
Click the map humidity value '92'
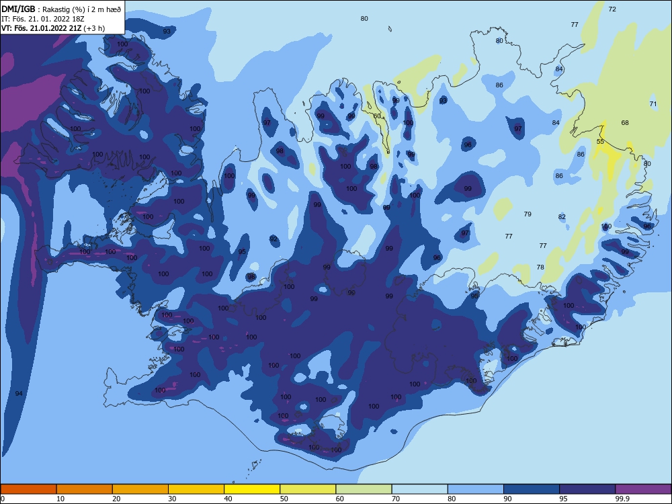274,239
